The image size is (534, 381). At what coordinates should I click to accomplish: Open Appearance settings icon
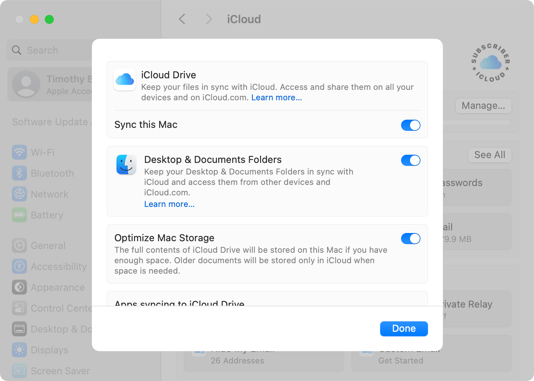(x=19, y=287)
